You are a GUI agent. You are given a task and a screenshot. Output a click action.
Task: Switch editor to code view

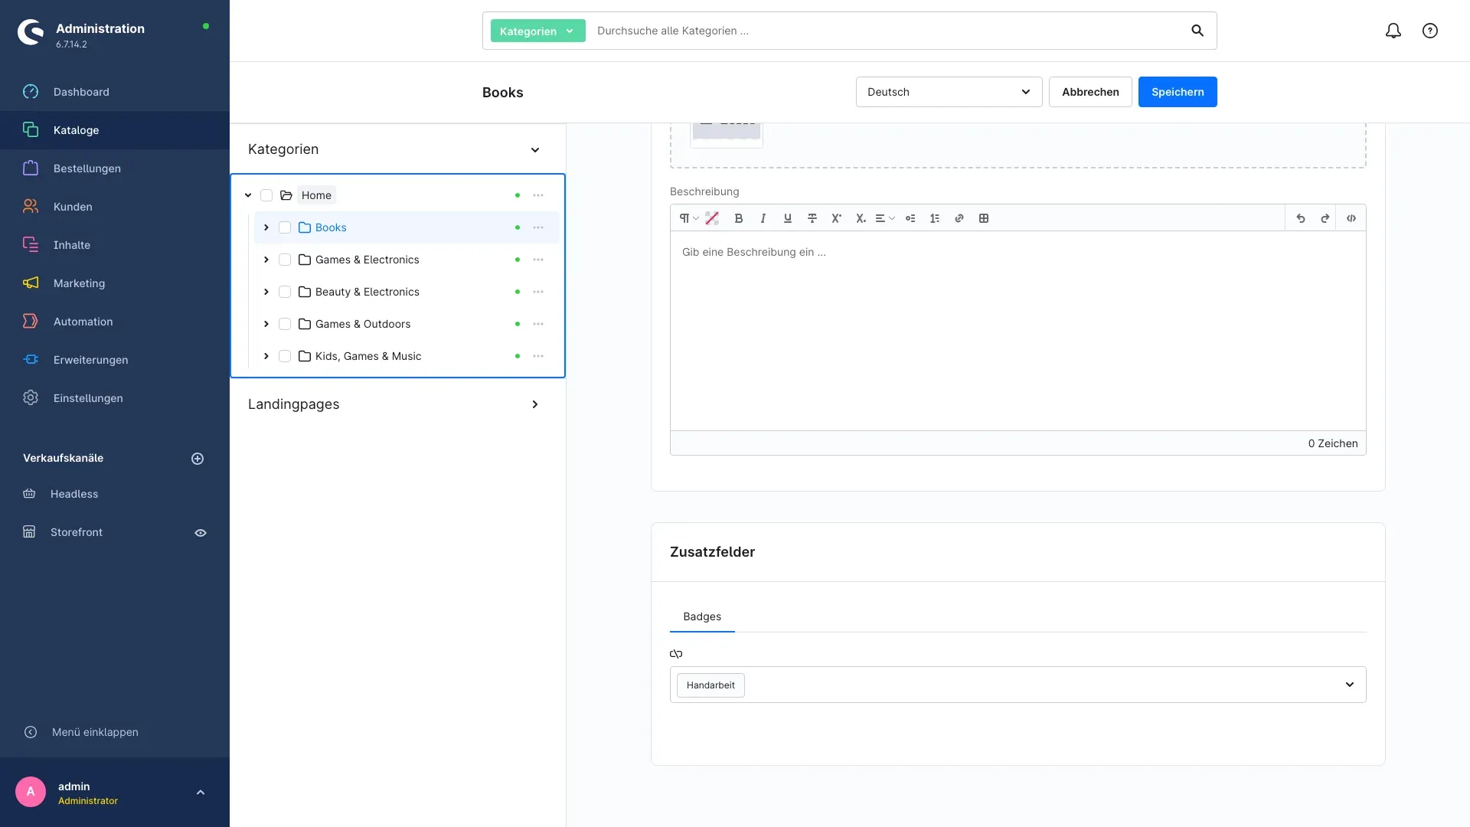pos(1351,218)
